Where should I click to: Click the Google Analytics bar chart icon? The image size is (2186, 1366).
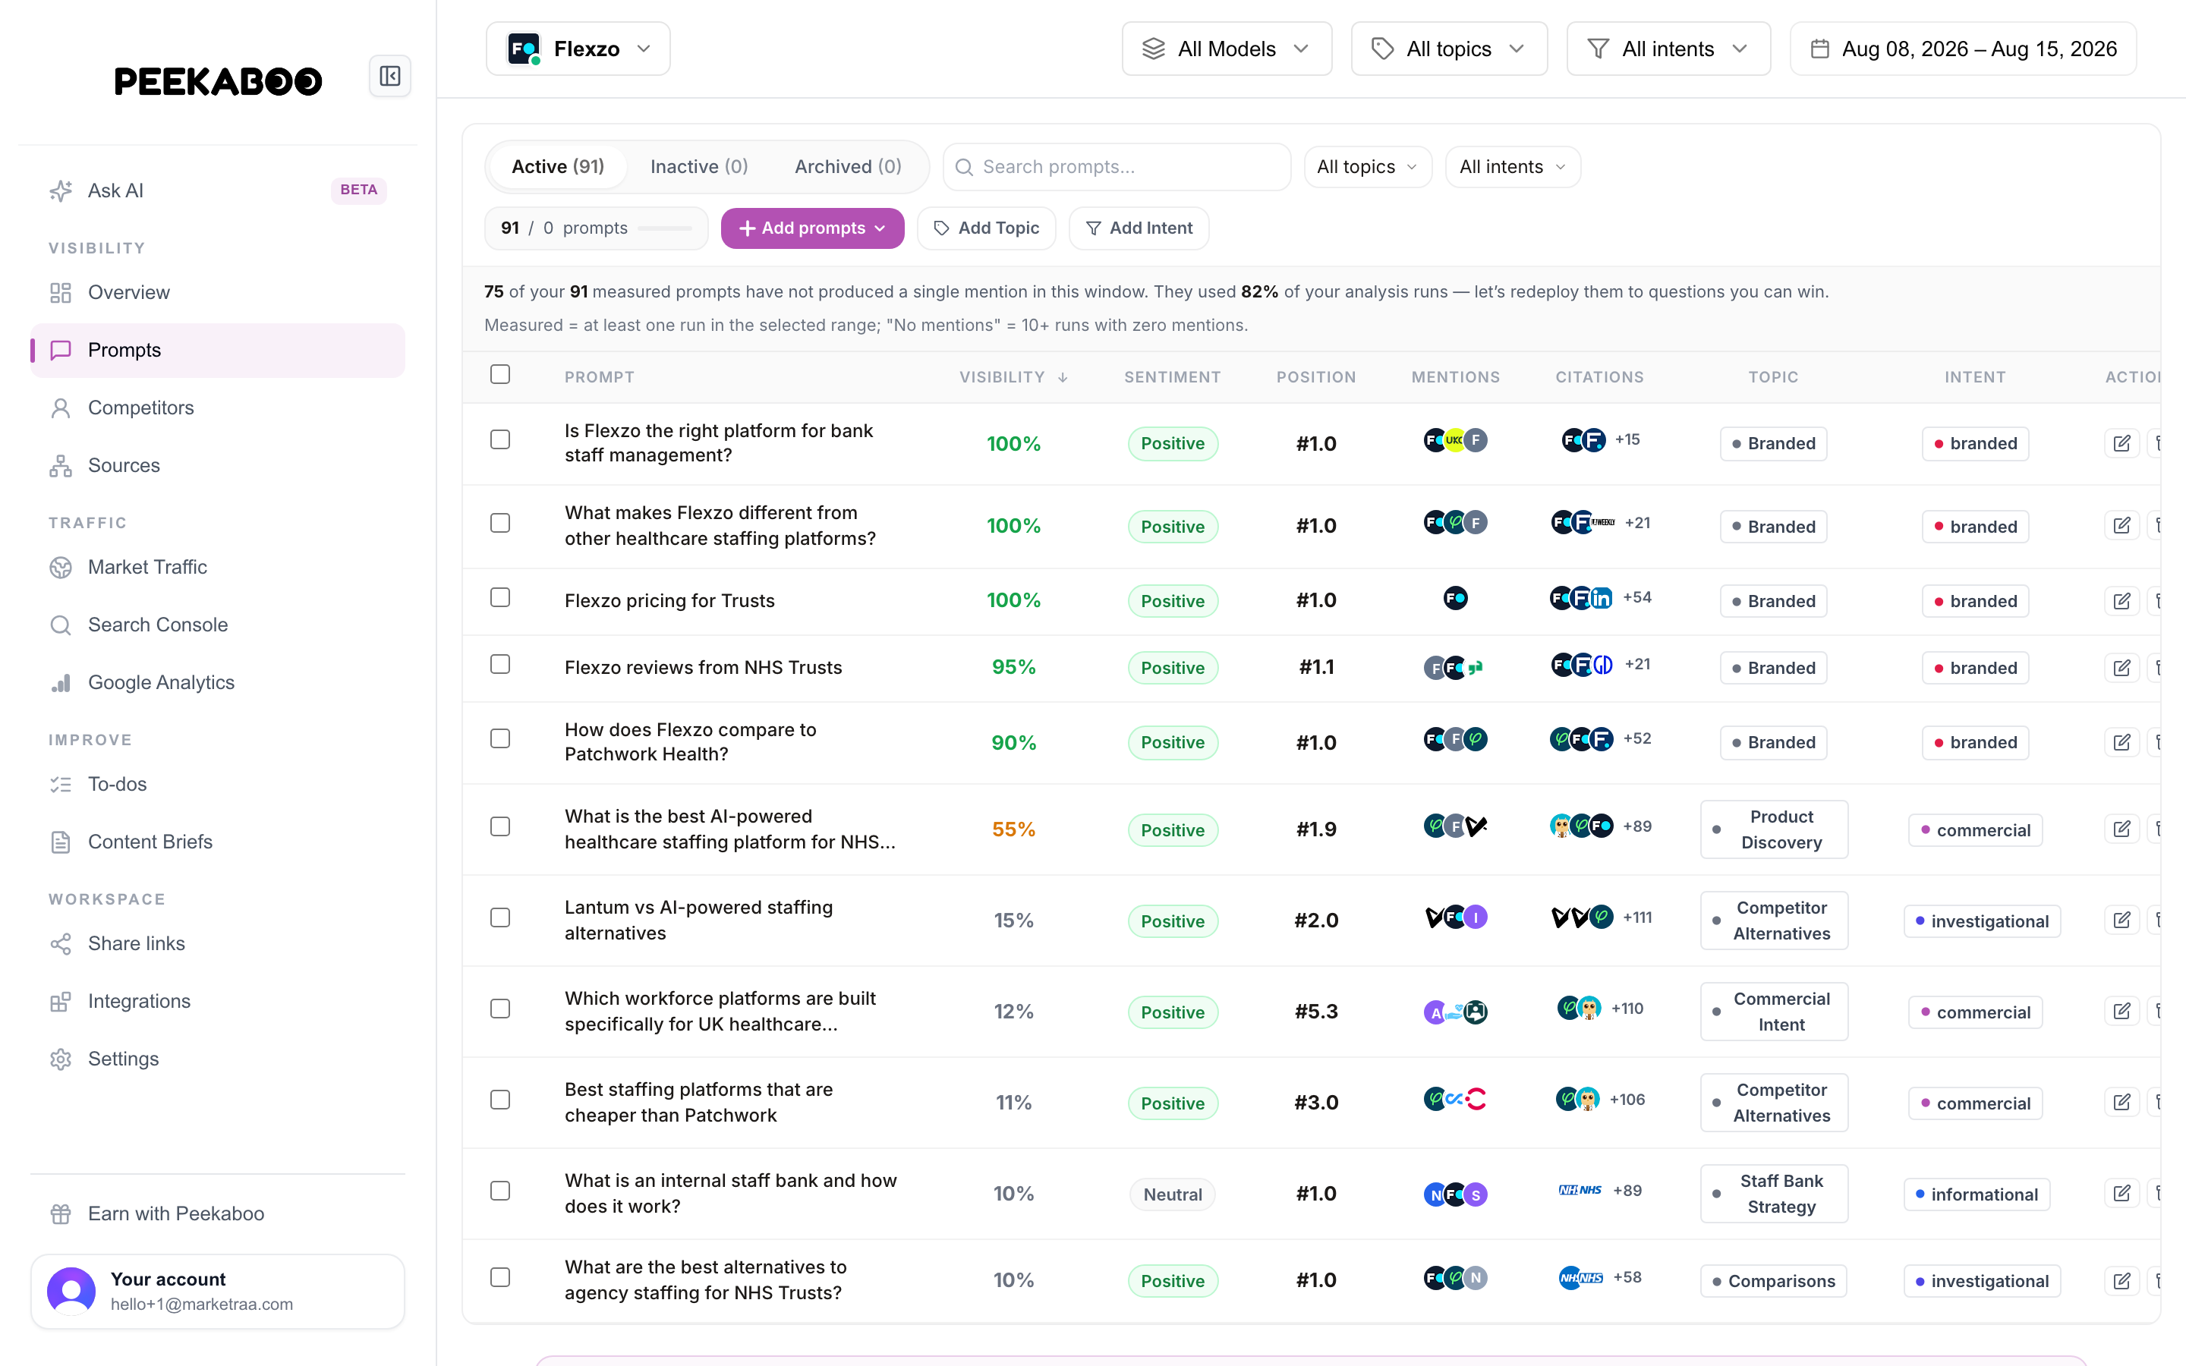pyautogui.click(x=61, y=683)
